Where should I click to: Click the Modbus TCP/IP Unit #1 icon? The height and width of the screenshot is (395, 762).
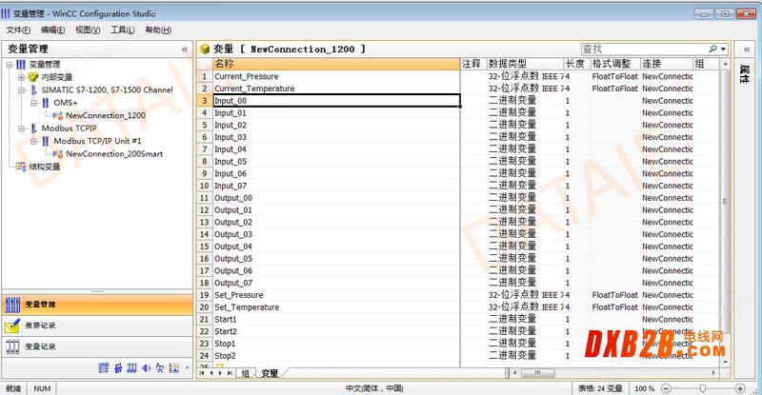click(x=46, y=141)
